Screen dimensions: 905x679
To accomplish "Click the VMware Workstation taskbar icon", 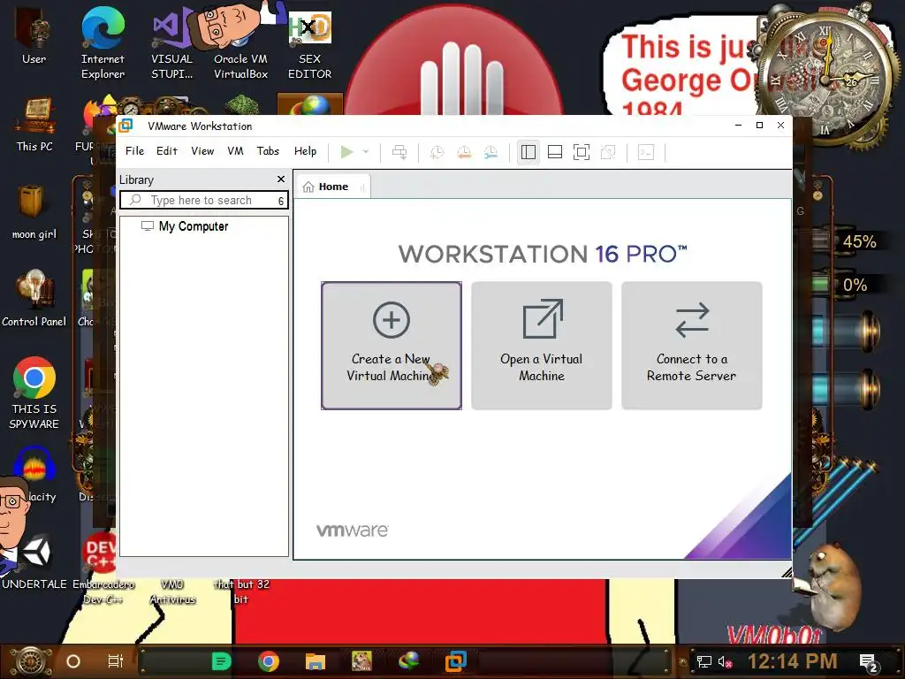I will click(456, 661).
